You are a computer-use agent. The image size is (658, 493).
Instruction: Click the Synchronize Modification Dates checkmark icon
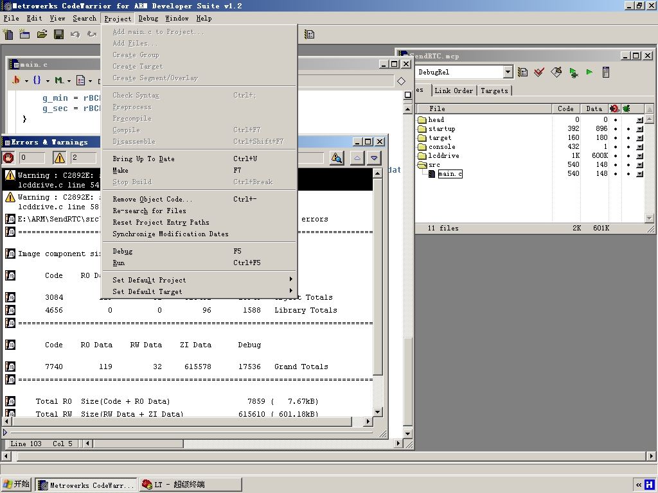click(x=539, y=73)
